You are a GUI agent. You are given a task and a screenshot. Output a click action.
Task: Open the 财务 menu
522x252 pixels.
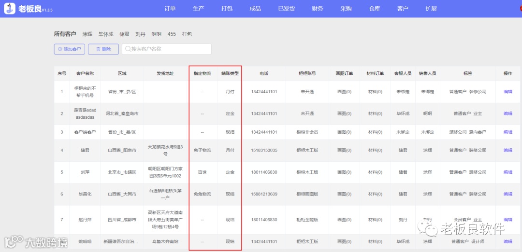coord(318,9)
